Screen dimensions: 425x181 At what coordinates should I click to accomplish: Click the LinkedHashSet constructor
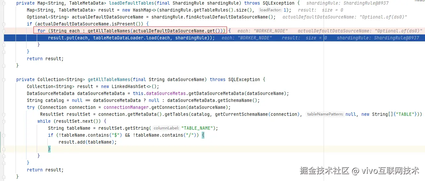click(x=129, y=86)
